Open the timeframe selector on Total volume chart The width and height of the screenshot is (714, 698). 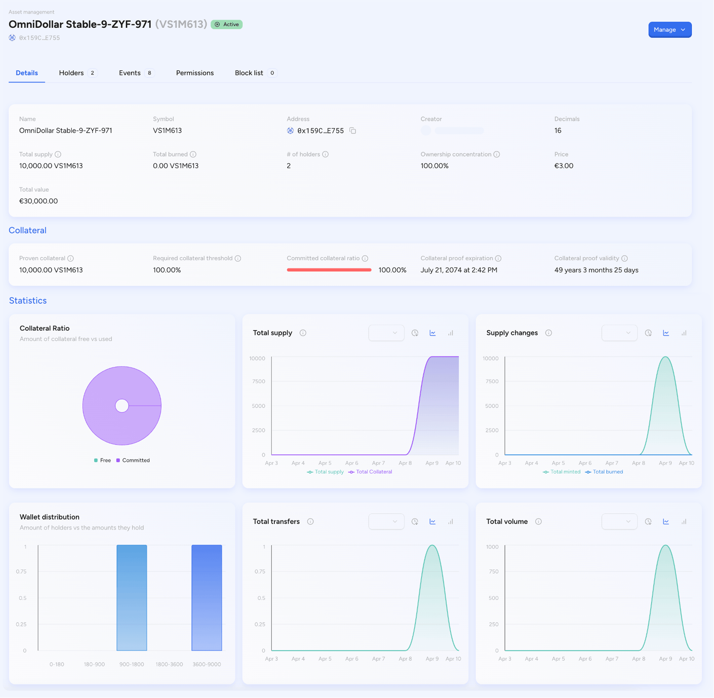click(x=619, y=521)
